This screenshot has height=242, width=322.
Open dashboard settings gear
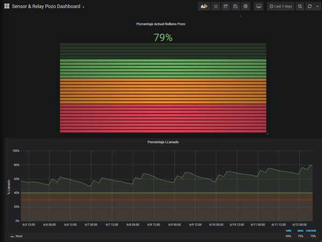point(245,6)
